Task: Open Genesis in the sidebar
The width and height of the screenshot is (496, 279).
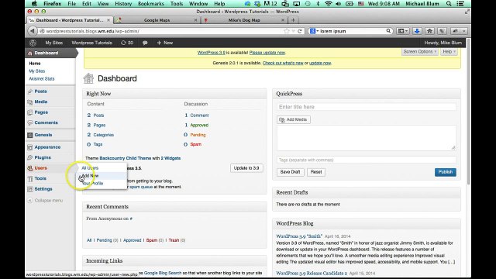Action: point(43,135)
